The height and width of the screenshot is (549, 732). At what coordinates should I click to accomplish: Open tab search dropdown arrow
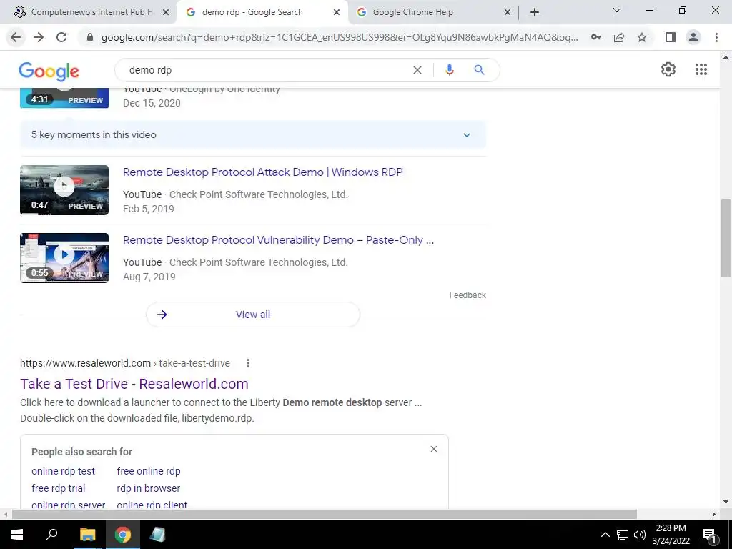616,10
